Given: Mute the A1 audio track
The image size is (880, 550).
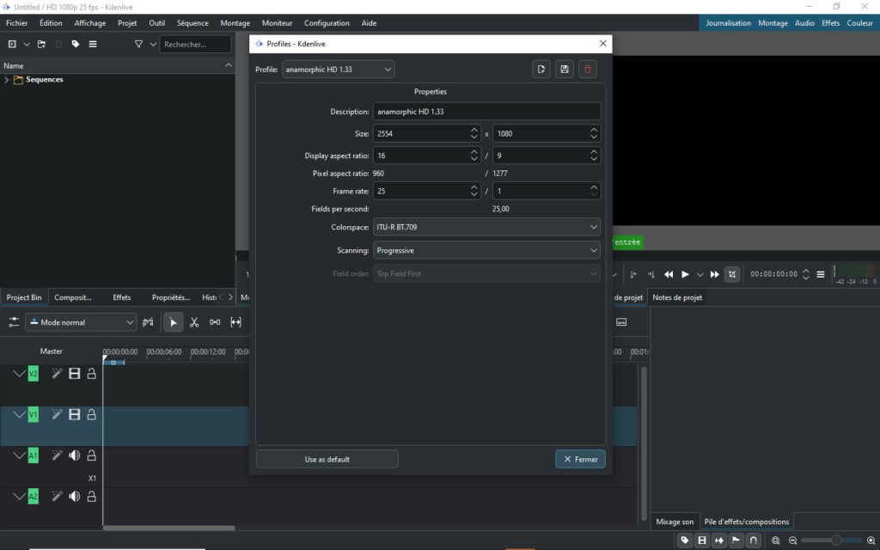Looking at the screenshot, I should 74,455.
